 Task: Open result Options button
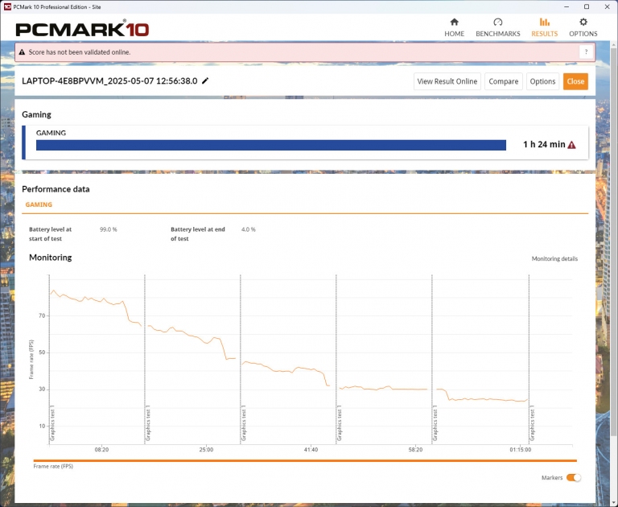tap(542, 81)
